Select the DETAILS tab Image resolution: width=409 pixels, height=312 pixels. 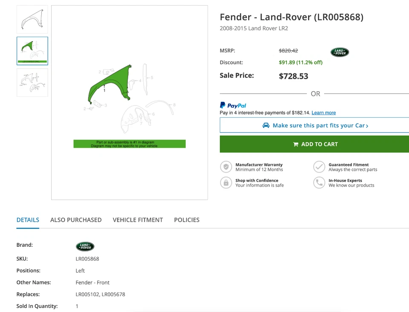28,220
